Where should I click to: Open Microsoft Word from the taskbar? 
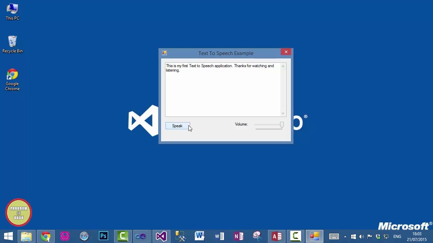[x=200, y=236]
